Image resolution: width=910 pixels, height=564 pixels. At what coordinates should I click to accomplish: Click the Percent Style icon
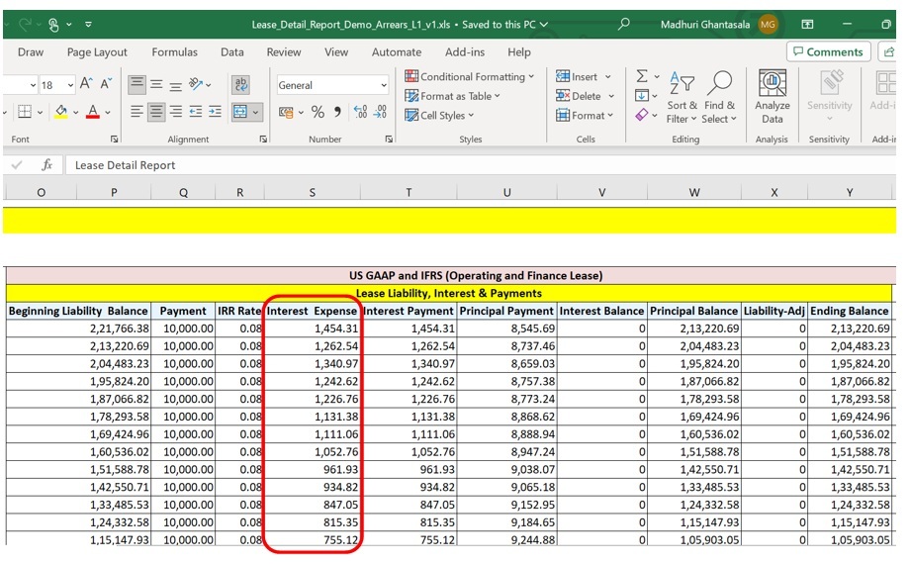(318, 113)
